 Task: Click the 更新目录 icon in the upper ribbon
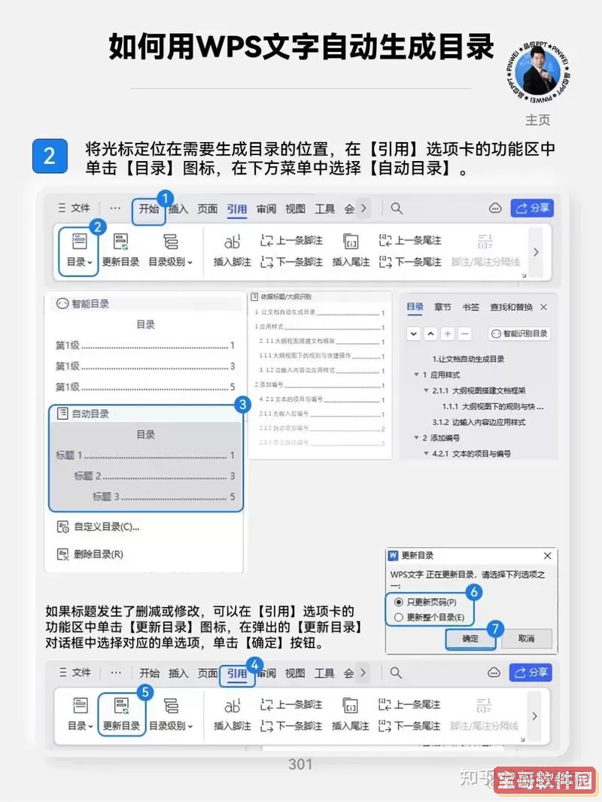(x=120, y=251)
